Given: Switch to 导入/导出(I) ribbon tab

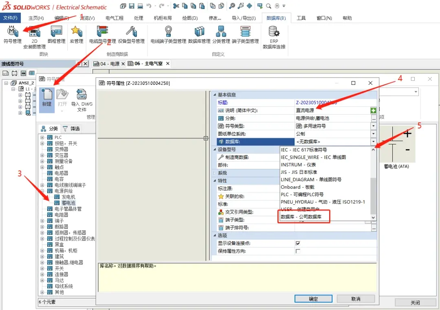Looking at the screenshot, I should pos(244,18).
